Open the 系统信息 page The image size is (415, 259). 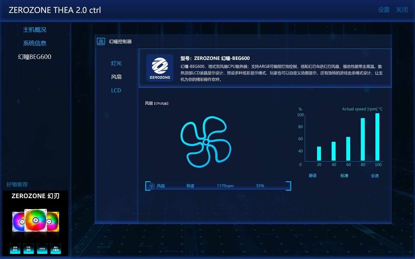[x=35, y=43]
